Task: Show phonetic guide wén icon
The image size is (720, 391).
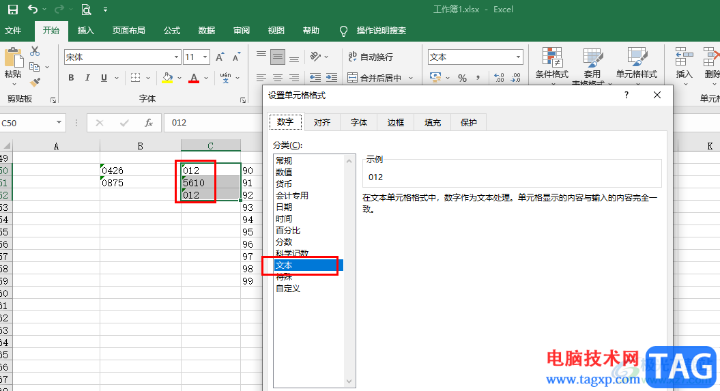Action: point(225,78)
